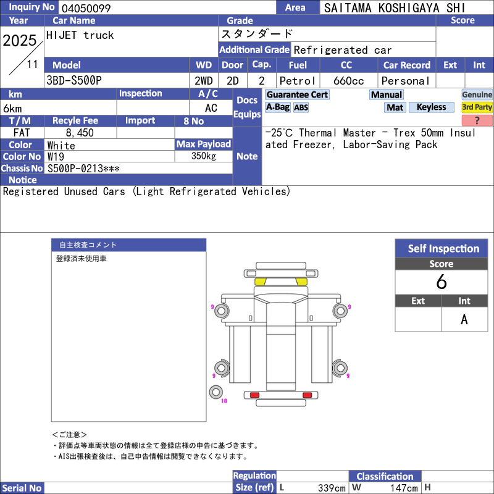Click the year value 2025
This screenshot has height=494, width=494.
20,40
